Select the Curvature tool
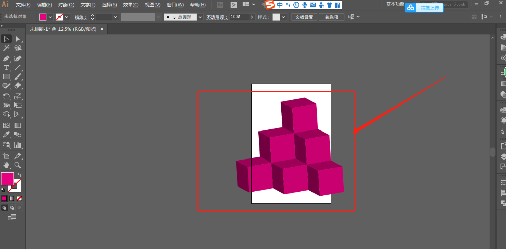The image size is (506, 249). click(x=18, y=59)
